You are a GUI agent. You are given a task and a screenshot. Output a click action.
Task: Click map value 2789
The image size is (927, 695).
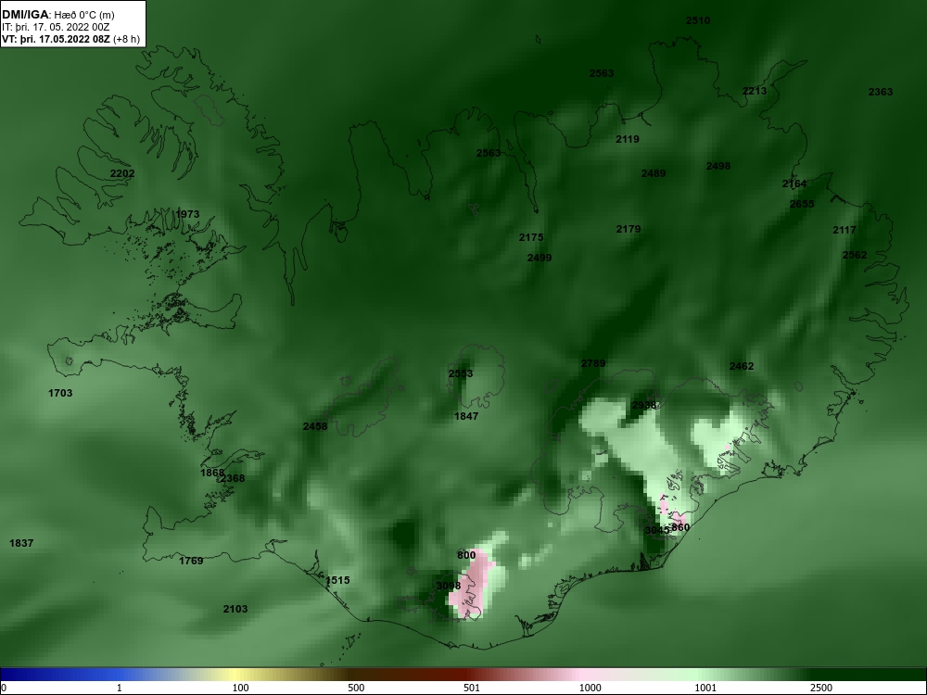593,363
